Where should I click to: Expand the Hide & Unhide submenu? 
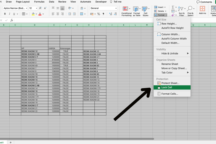172,54
